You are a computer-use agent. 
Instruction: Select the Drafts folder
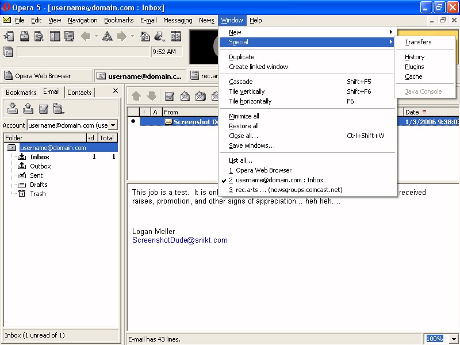pyautogui.click(x=39, y=185)
